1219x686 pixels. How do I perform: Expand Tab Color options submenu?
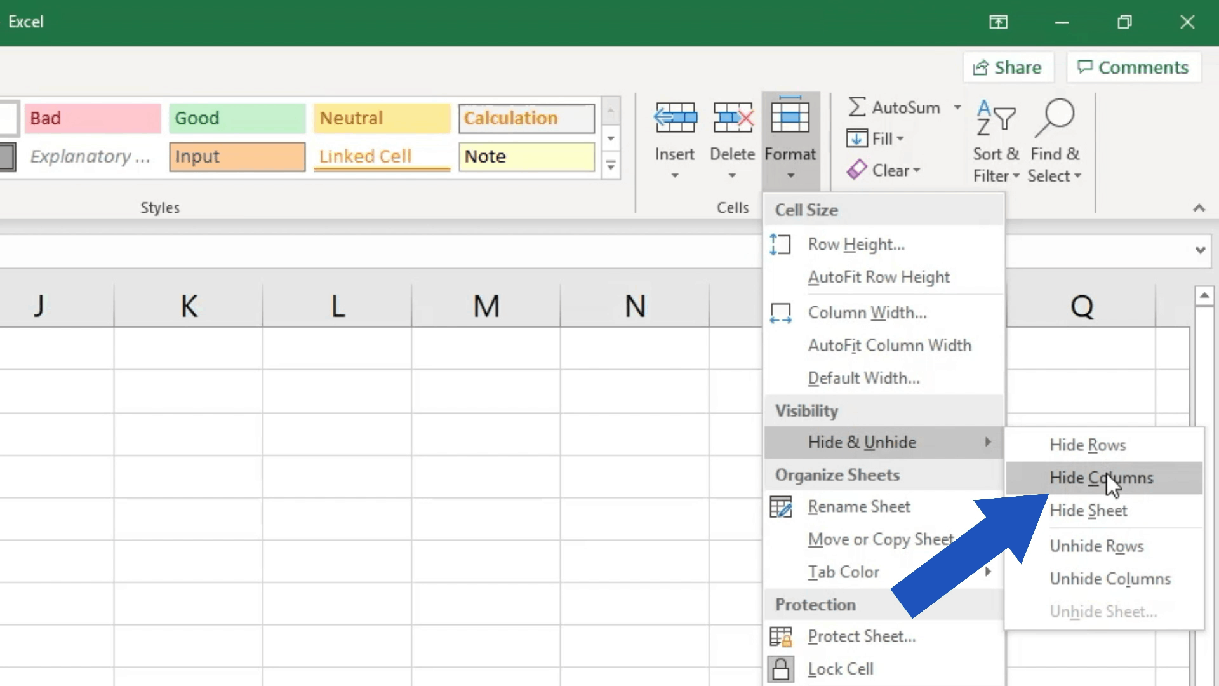pyautogui.click(x=988, y=571)
